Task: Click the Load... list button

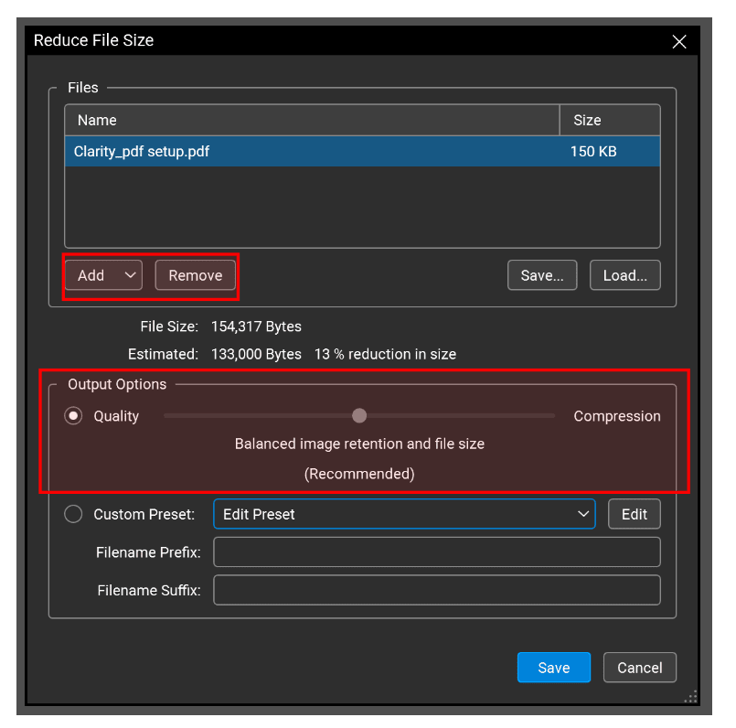Action: click(624, 275)
